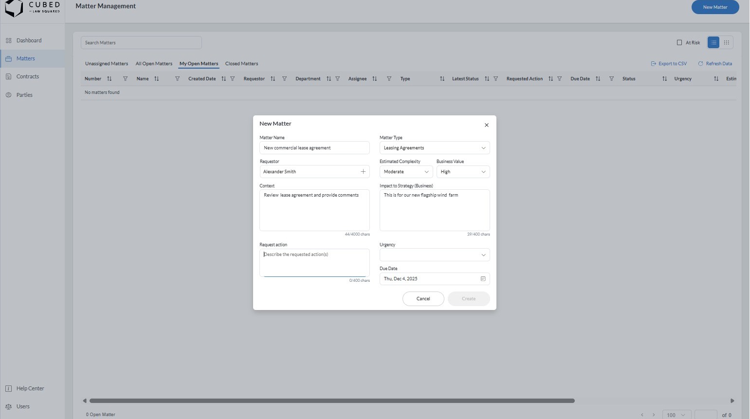Open the Due Date calendar picker icon
This screenshot has width=750, height=419.
pyautogui.click(x=483, y=279)
